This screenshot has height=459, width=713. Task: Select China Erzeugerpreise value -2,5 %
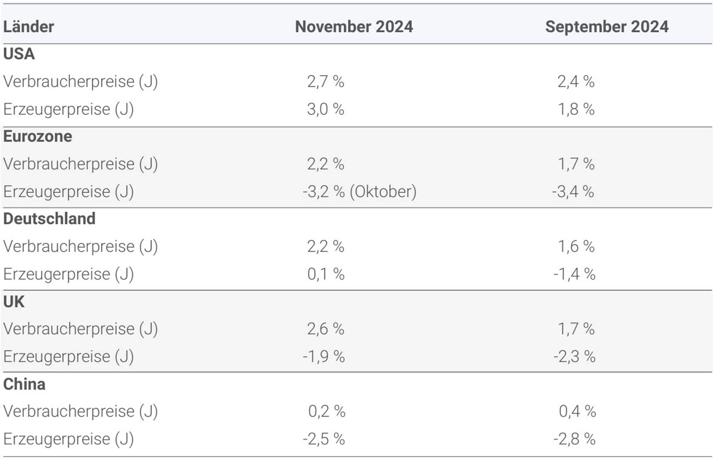(x=323, y=439)
